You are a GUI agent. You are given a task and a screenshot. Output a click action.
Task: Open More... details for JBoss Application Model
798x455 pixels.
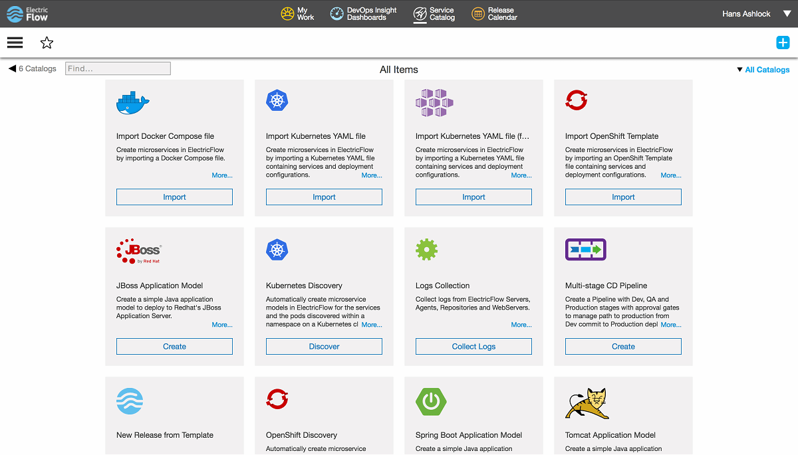coord(222,324)
